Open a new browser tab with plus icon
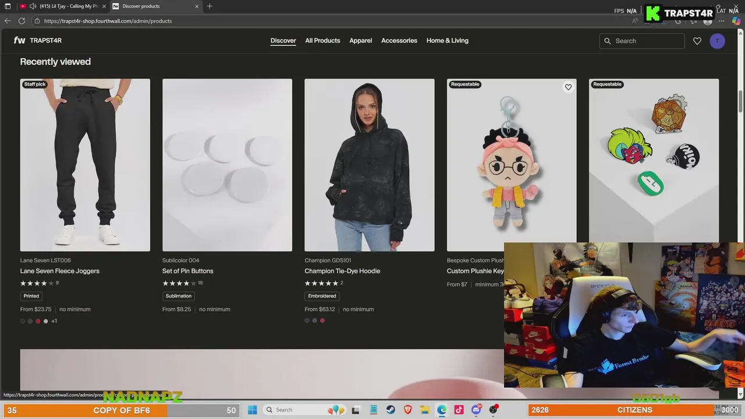Screen dimensions: 745x419 pos(210,6)
